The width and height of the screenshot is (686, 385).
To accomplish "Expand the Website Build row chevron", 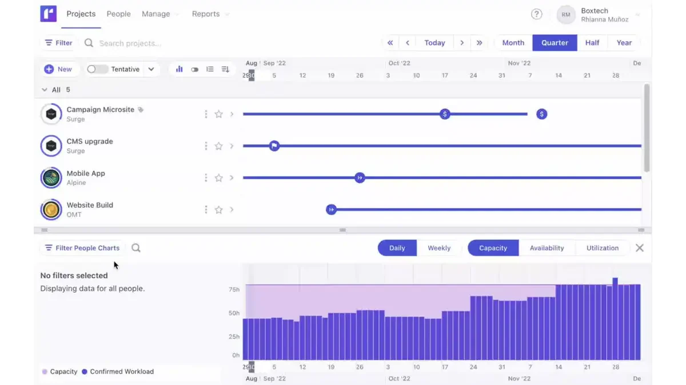I will tap(232, 210).
